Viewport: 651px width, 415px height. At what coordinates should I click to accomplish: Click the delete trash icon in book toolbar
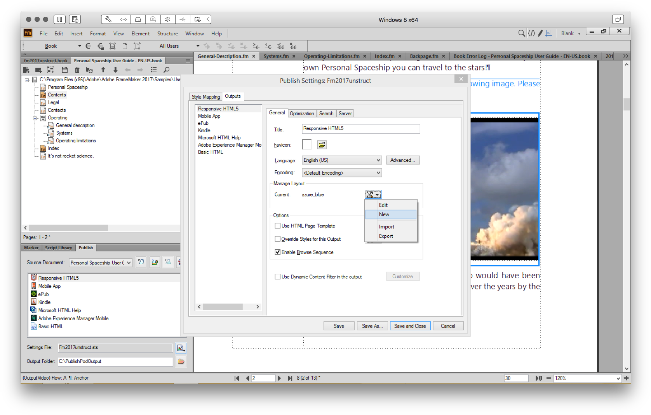coord(77,70)
